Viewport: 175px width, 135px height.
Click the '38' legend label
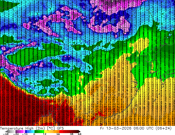71,134
